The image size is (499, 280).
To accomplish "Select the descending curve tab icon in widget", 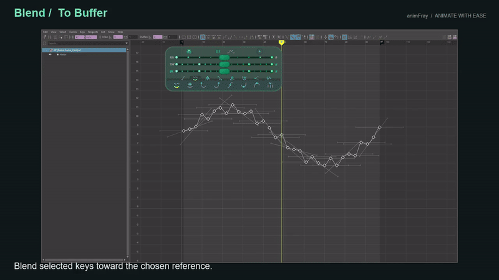I will 220,78.
